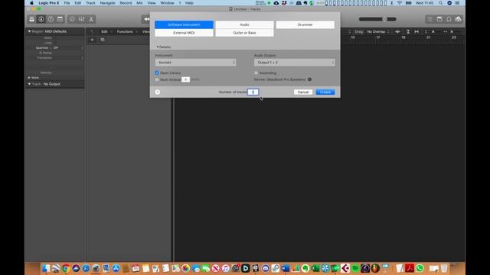Click the duplicate track button beside plus
This screenshot has height=275, width=490.
102,40
